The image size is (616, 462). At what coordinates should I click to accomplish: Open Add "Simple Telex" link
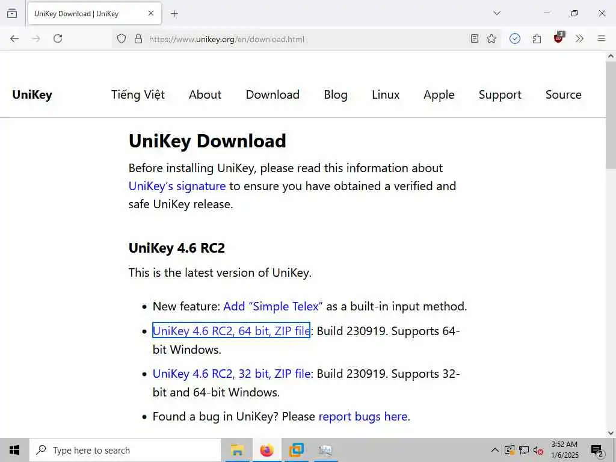(x=273, y=306)
